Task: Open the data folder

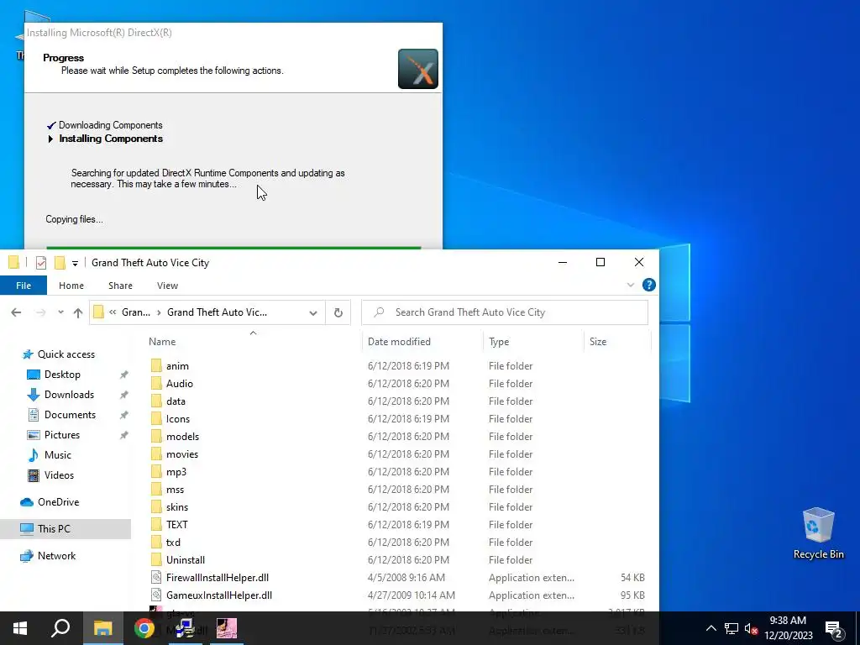Action: click(x=176, y=401)
